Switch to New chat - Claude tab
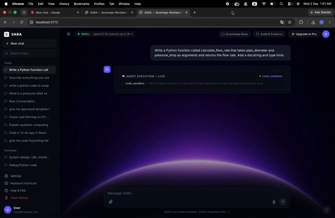Image resolution: width=335 pixels, height=218 pixels. [x=54, y=12]
